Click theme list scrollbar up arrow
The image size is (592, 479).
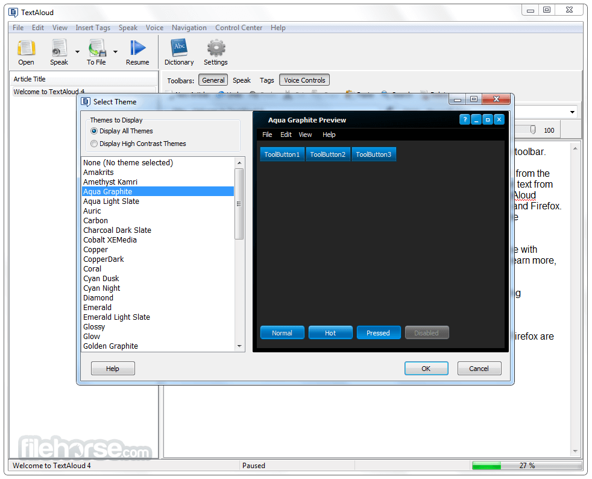pyautogui.click(x=239, y=163)
